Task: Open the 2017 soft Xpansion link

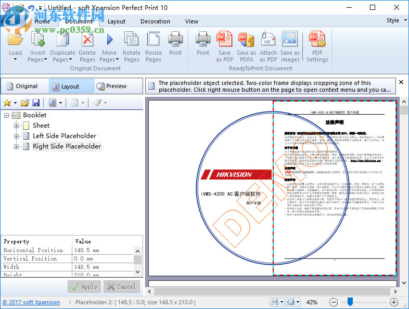Action: pos(31,302)
